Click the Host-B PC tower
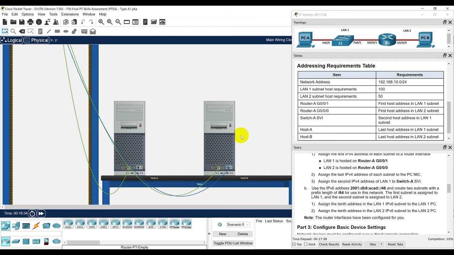Screen dimensions: 454x255 219,138
